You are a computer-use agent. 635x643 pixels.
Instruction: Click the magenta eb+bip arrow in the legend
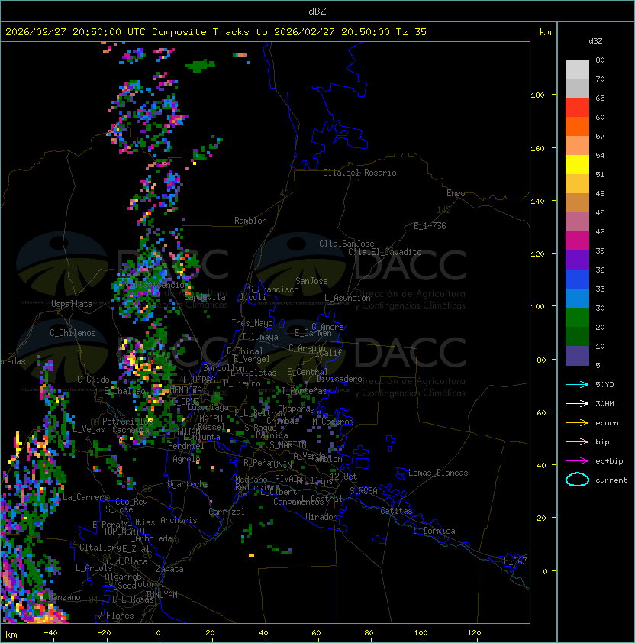tap(577, 461)
